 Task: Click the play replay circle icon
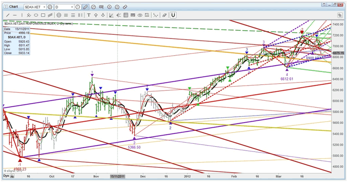click(109, 7)
